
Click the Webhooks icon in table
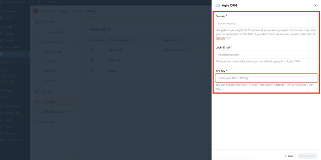tap(92, 61)
